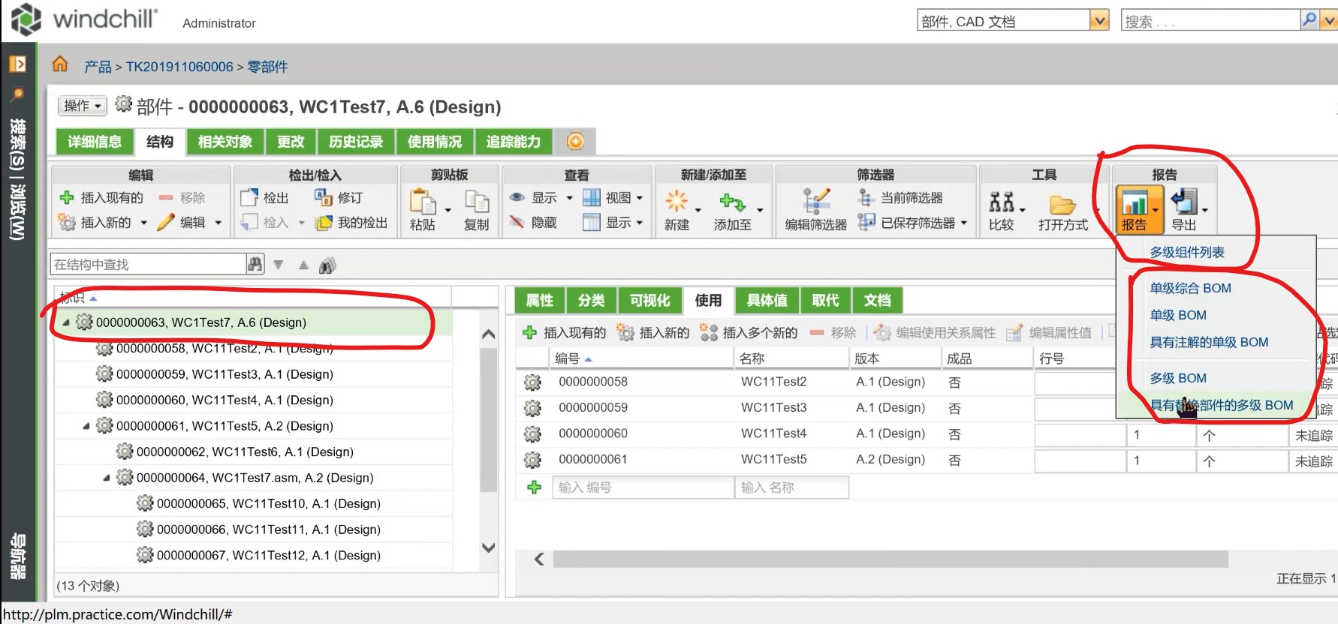This screenshot has width=1338, height=624.
Task: Click table cell WC11Test4
Action: coord(773,433)
